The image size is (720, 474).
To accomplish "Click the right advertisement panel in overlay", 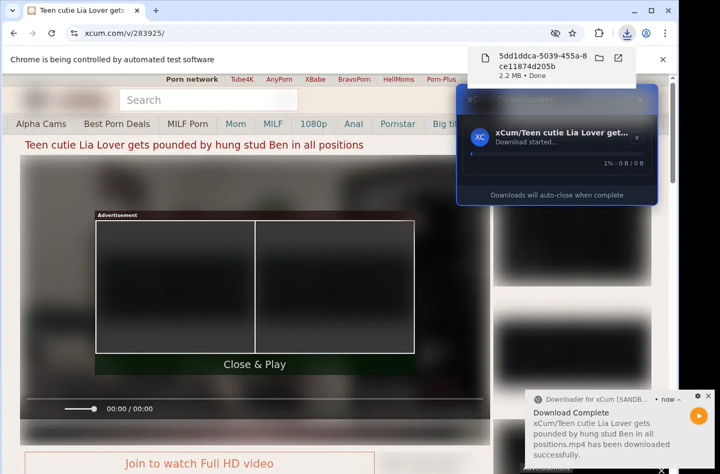I will click(335, 287).
